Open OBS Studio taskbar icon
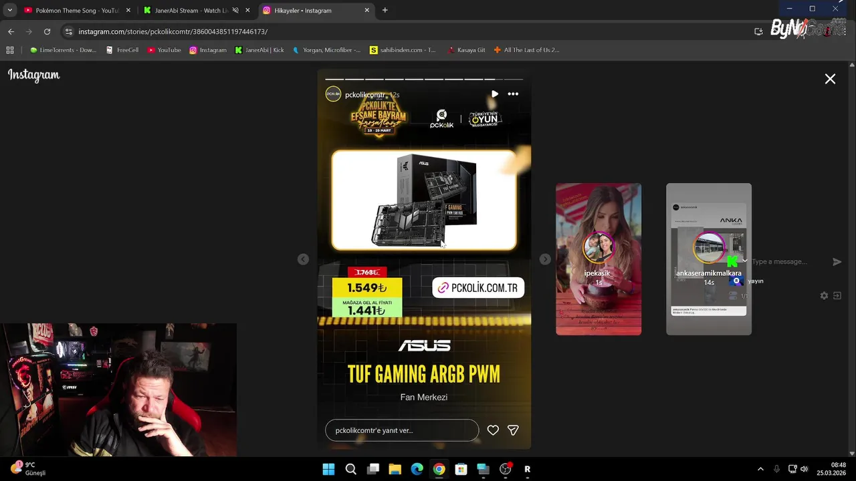Image resolution: width=856 pixels, height=481 pixels. pyautogui.click(x=505, y=469)
